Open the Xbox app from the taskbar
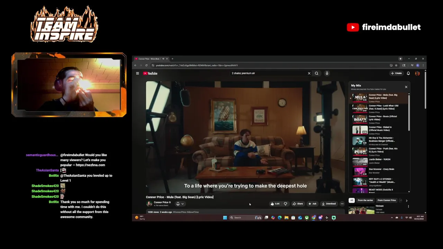 click(307, 218)
